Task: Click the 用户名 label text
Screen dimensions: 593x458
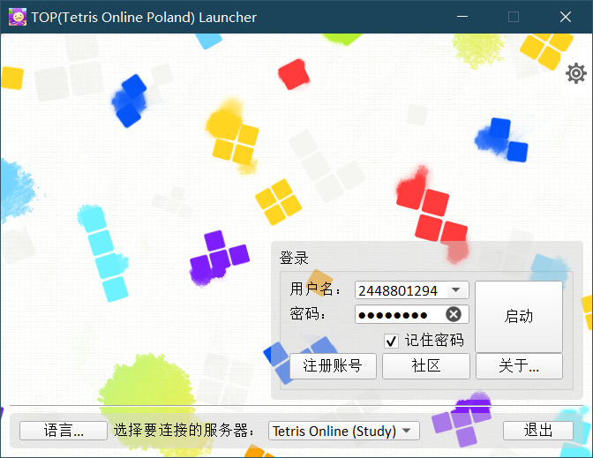Action: (315, 289)
